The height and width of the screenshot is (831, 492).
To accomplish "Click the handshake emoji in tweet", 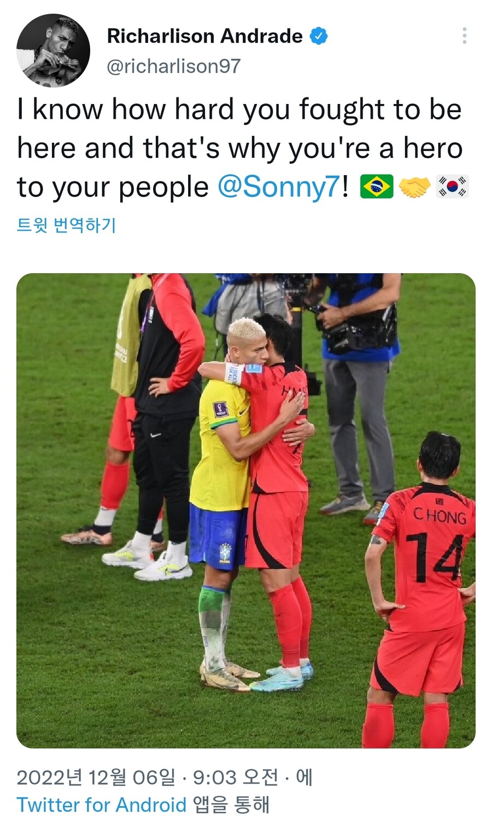I will tap(414, 187).
